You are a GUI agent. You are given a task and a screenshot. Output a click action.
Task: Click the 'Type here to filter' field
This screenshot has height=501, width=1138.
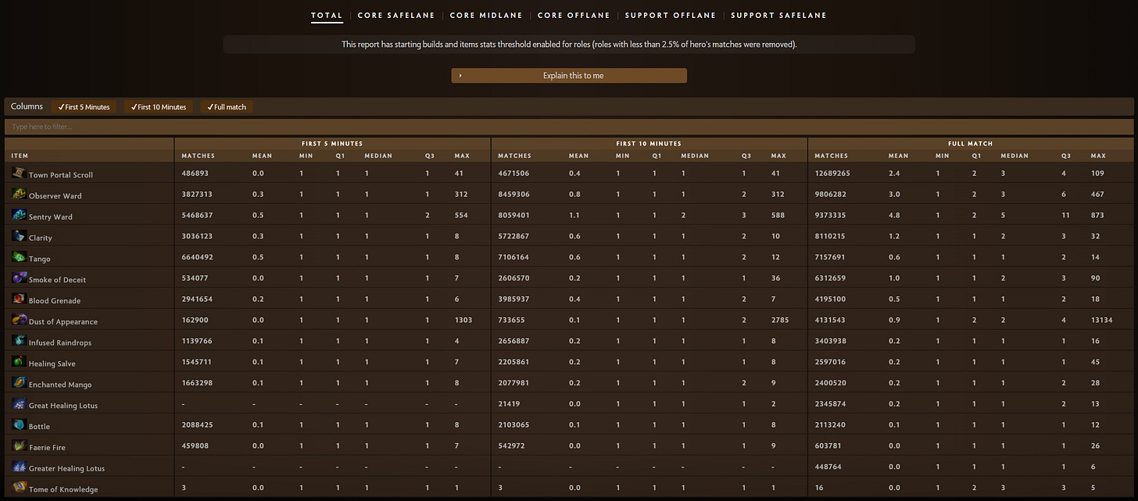pyautogui.click(x=569, y=127)
